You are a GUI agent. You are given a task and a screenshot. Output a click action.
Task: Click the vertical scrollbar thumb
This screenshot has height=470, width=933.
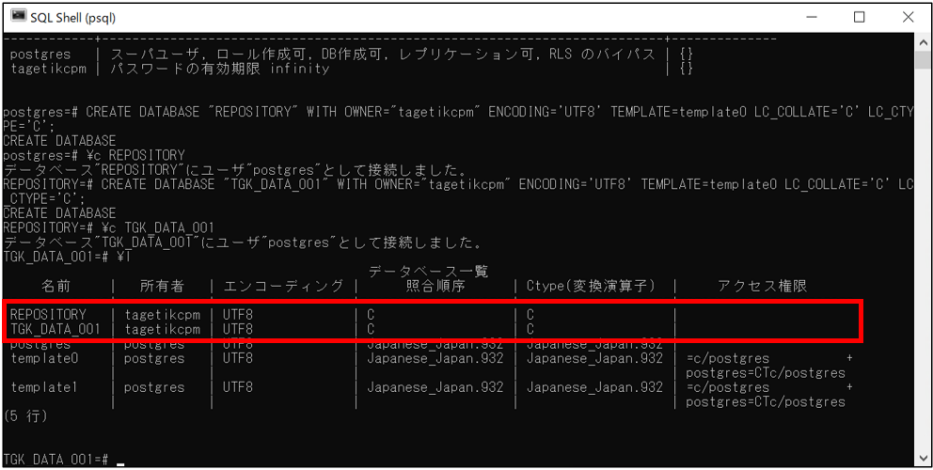tap(924, 59)
